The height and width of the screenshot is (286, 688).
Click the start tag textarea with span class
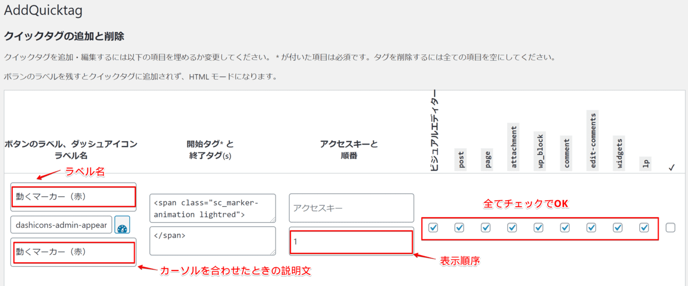point(213,208)
